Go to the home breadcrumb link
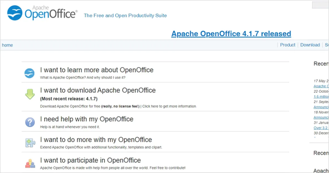The width and height of the screenshot is (329, 173). (x=7, y=45)
